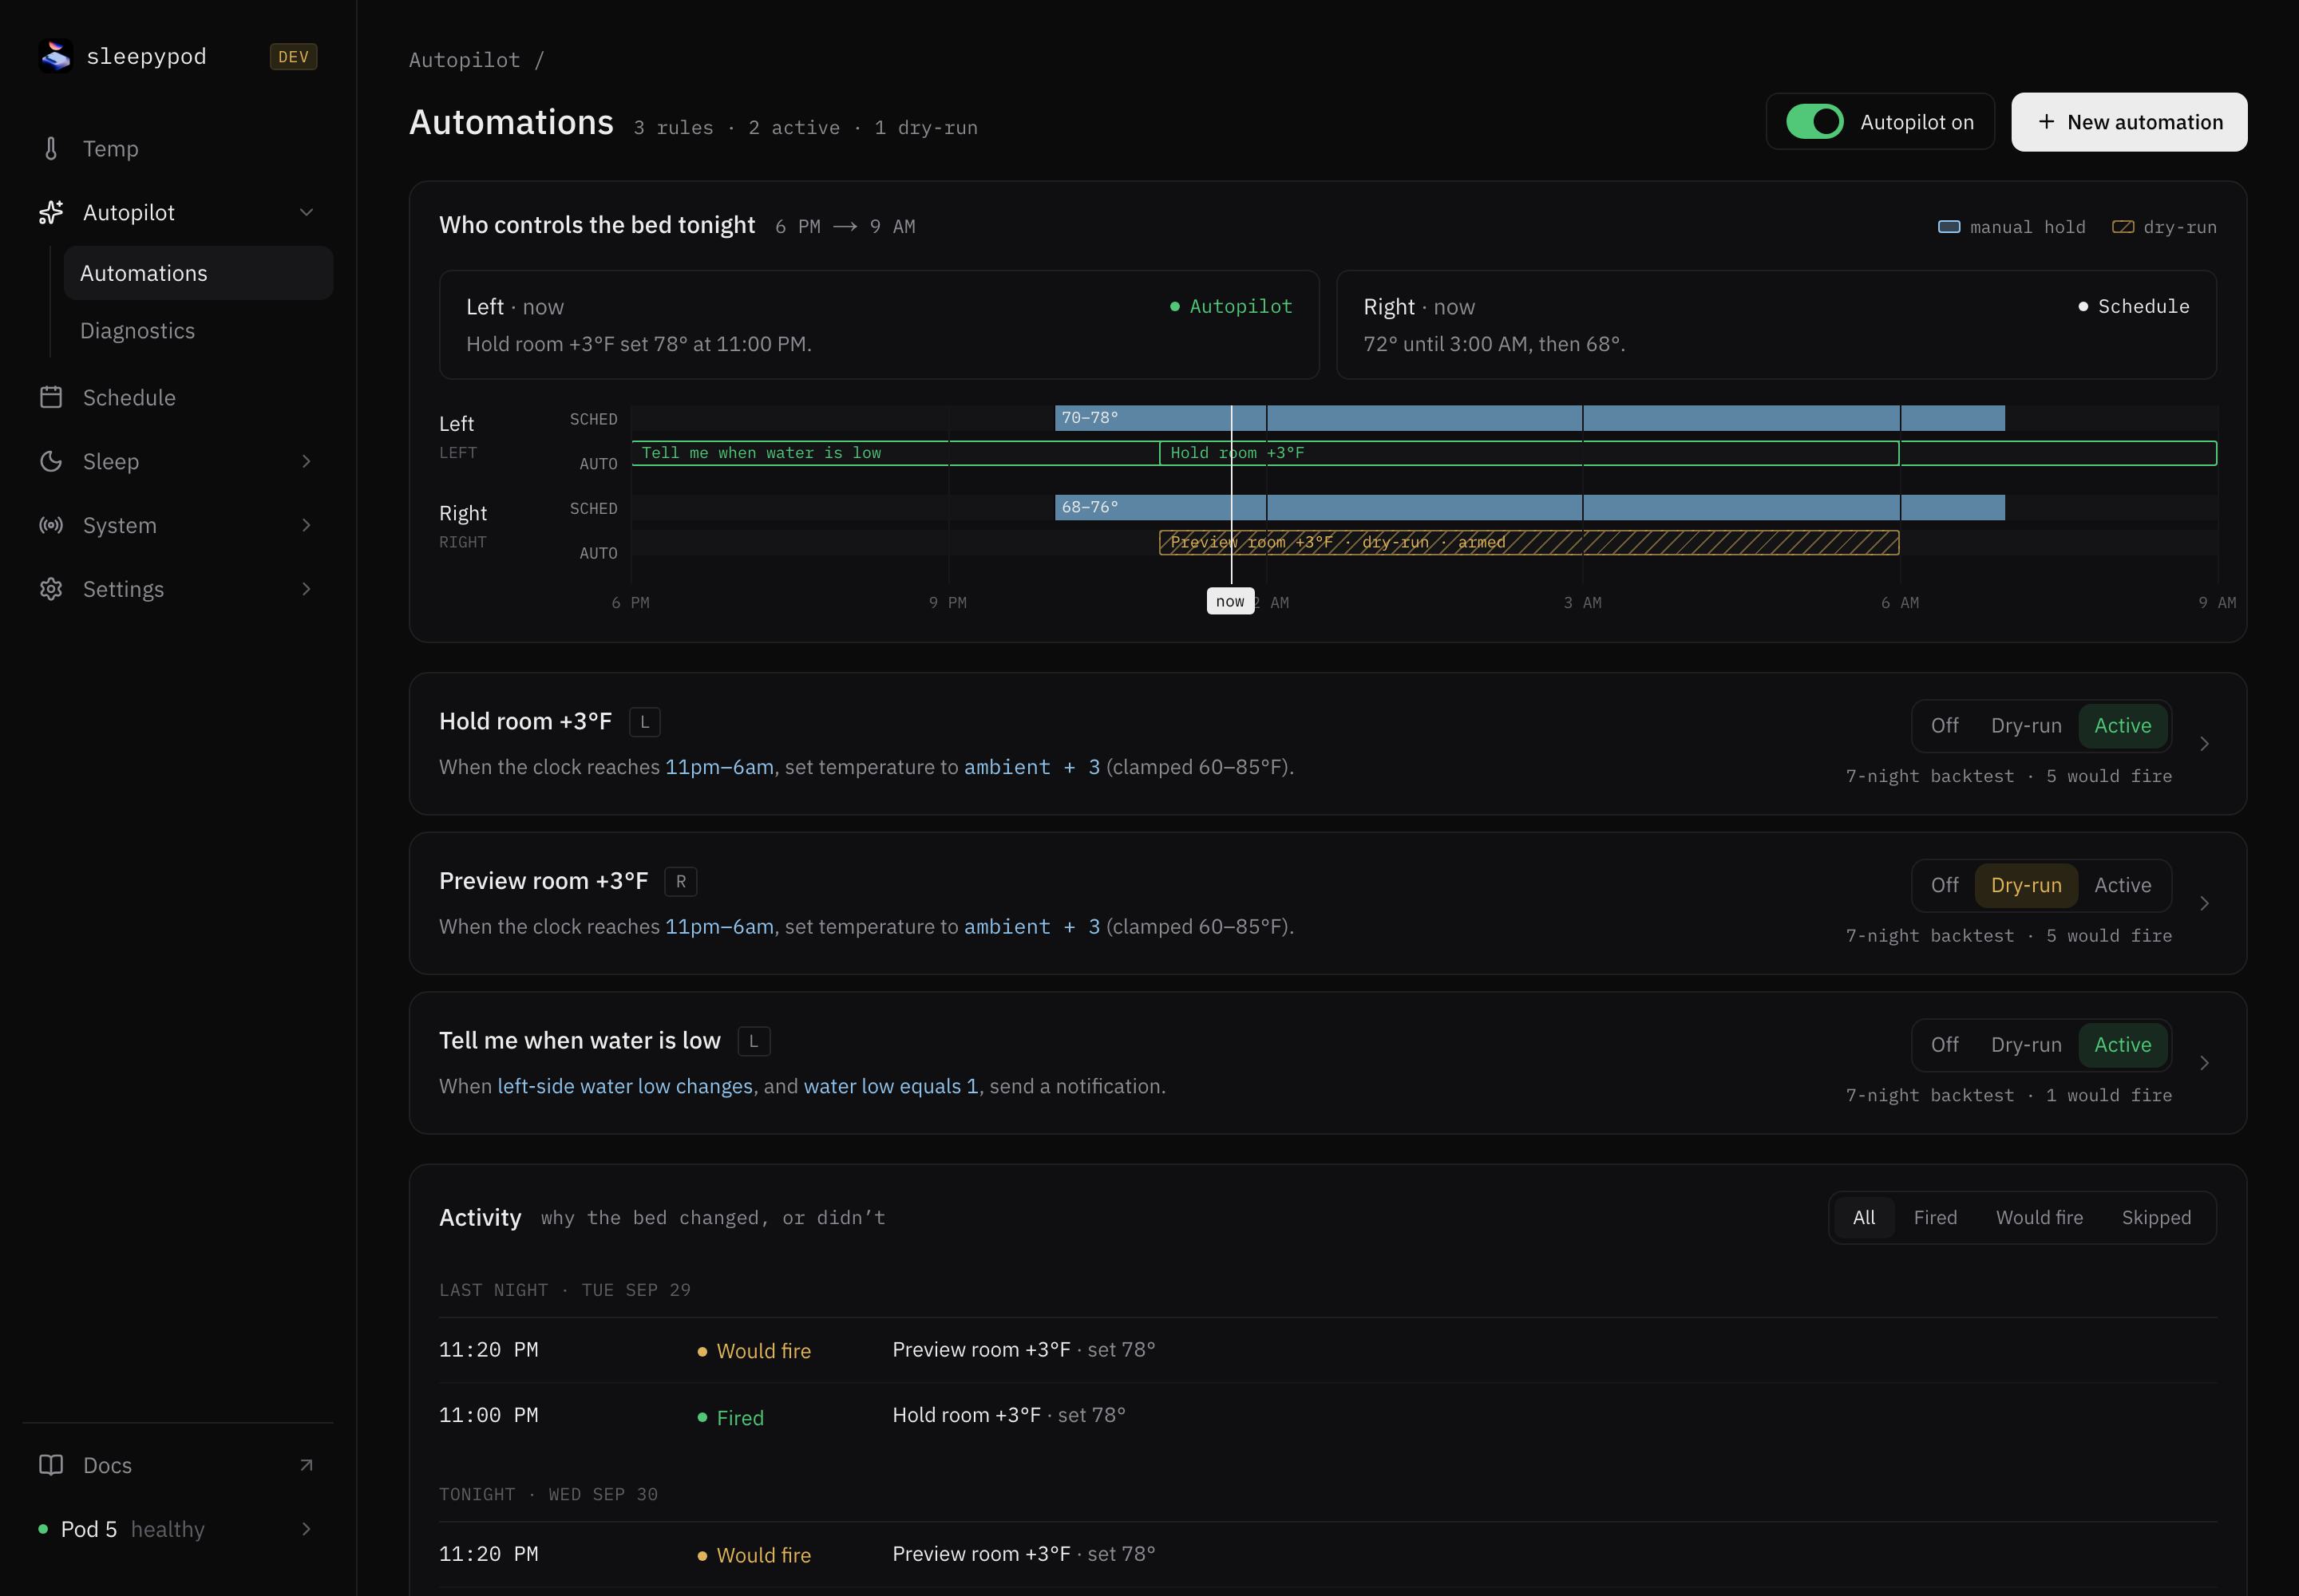The width and height of the screenshot is (2299, 1596).
Task: Filter activity by Skipped
Action: click(x=2156, y=1218)
